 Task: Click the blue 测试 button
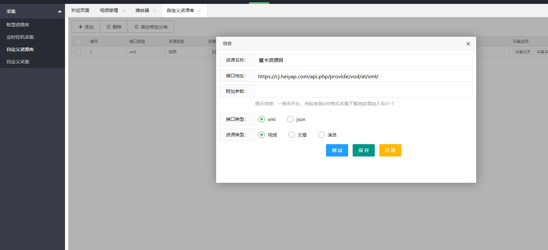pyautogui.click(x=337, y=150)
